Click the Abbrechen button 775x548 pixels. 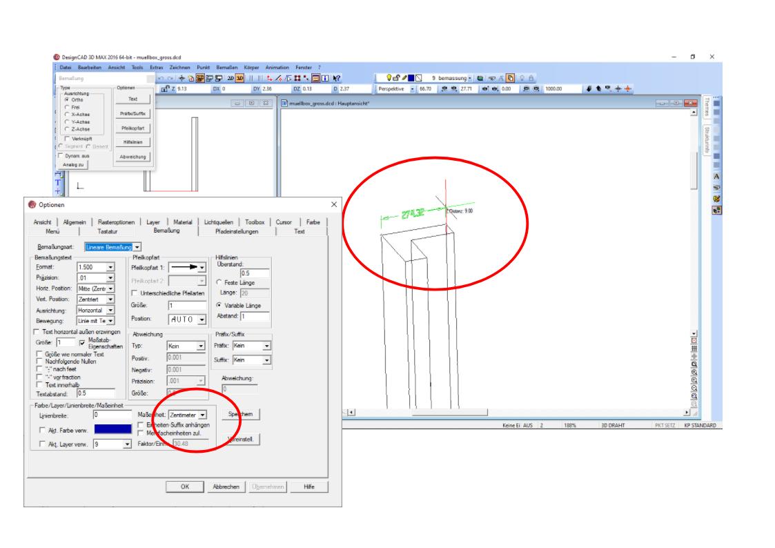tap(226, 487)
